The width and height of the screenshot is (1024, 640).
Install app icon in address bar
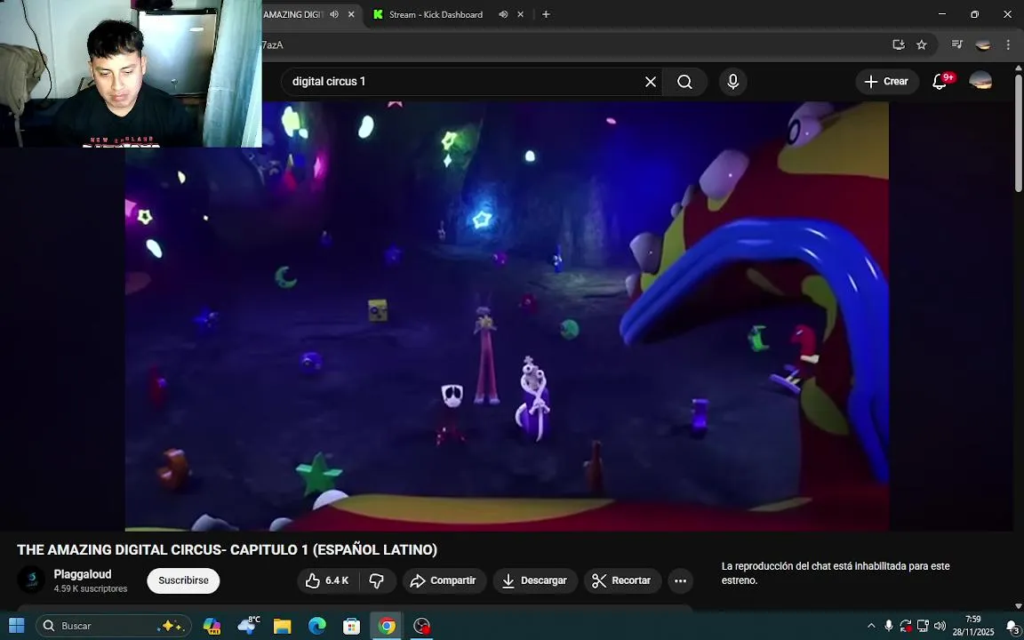(899, 44)
